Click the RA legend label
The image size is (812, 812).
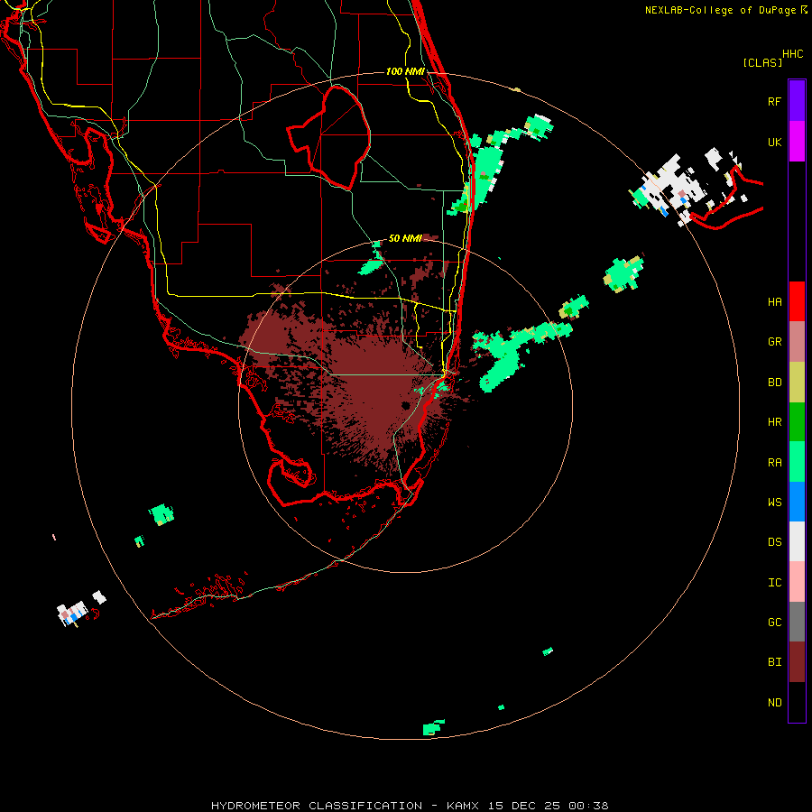coord(775,463)
